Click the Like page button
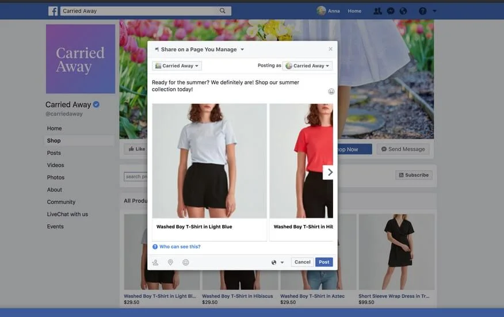The height and width of the screenshot is (317, 504). 136,149
